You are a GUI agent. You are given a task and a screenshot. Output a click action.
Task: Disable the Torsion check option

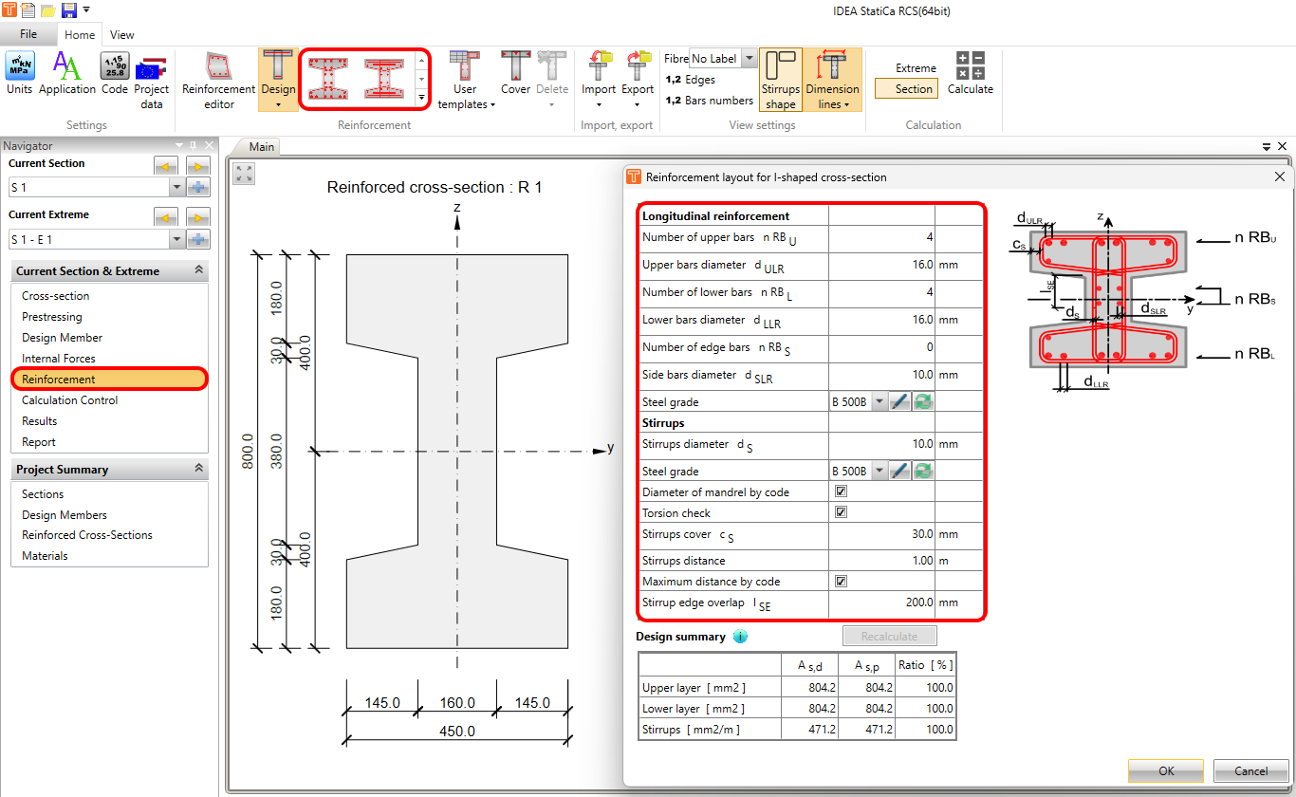pyautogui.click(x=841, y=512)
